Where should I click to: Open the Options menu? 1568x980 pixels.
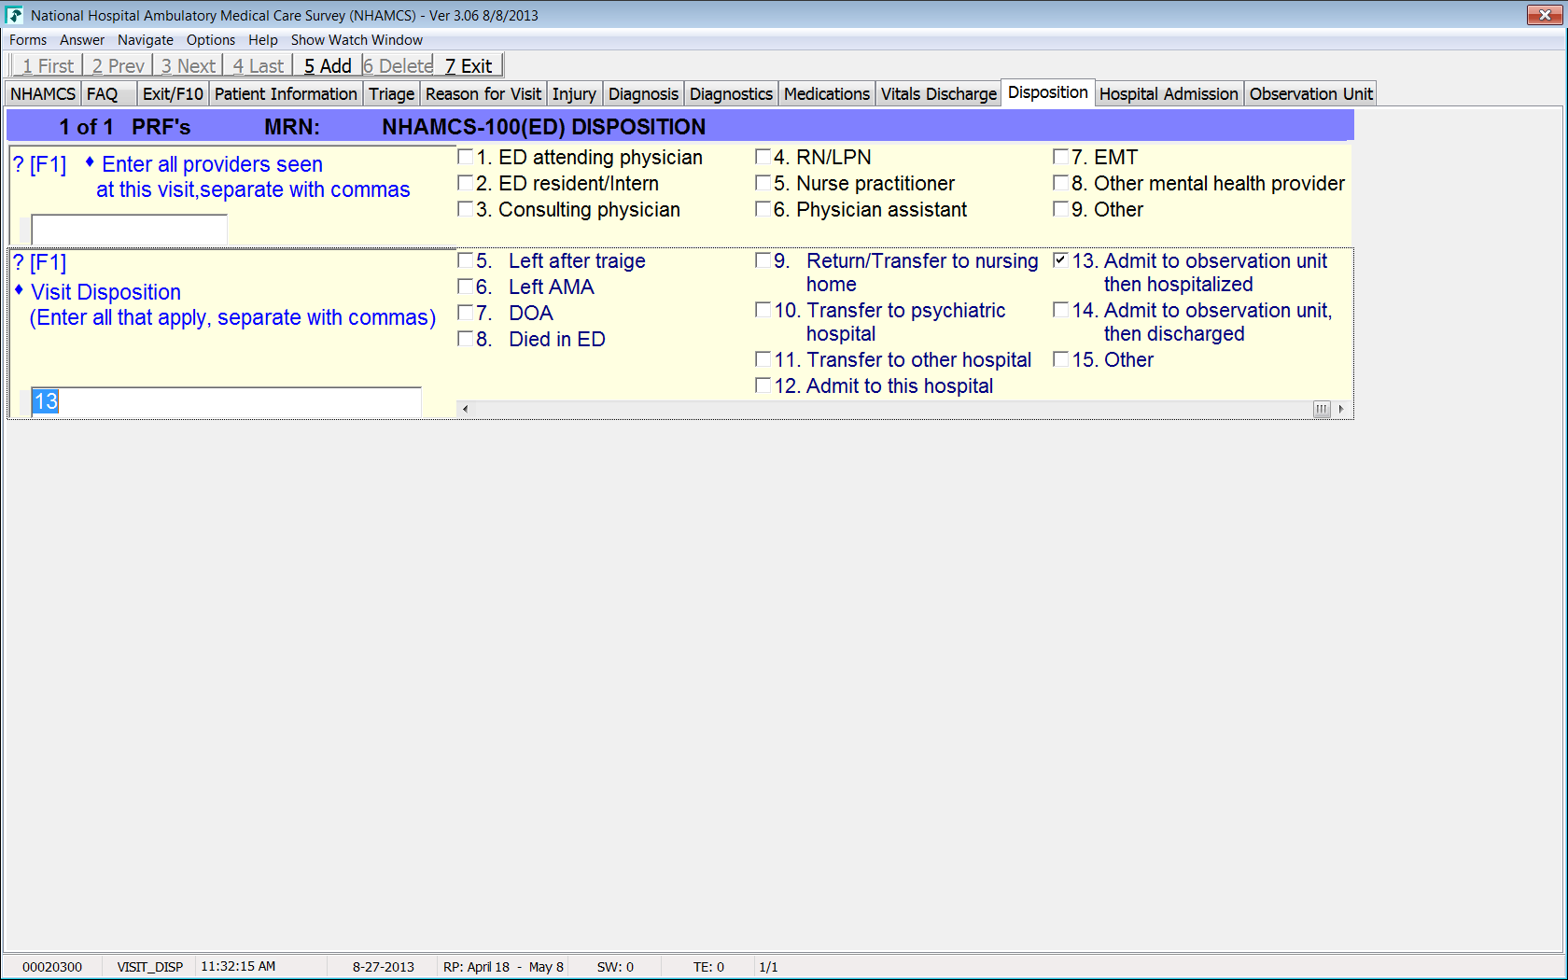[x=211, y=40]
